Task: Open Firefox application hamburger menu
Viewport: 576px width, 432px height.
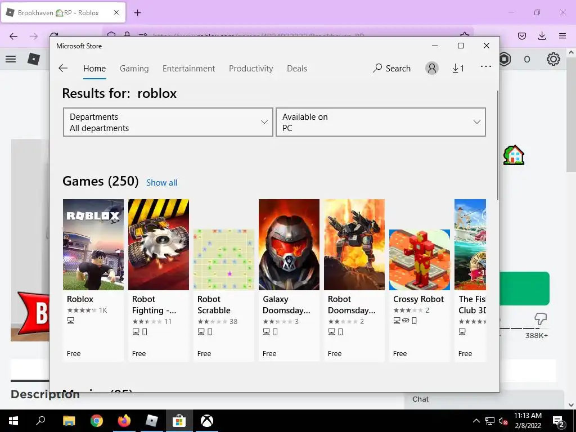Action: 562,36
